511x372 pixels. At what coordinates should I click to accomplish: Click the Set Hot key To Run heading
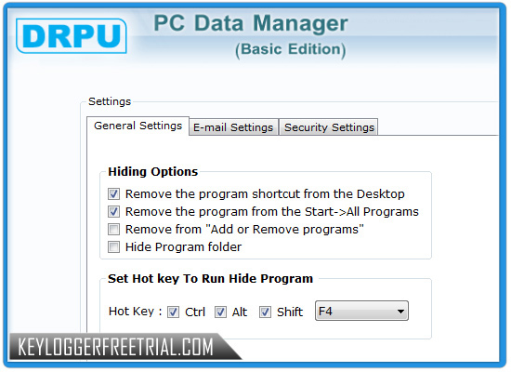[x=210, y=279]
